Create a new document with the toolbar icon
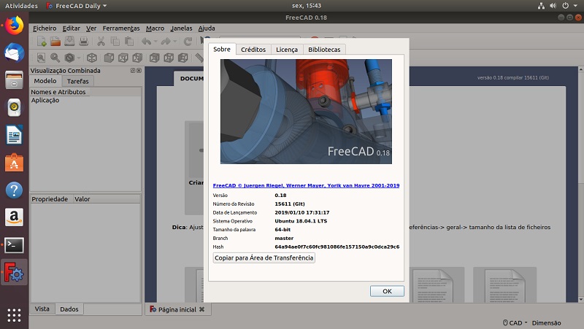This screenshot has height=329, width=584. [42, 42]
